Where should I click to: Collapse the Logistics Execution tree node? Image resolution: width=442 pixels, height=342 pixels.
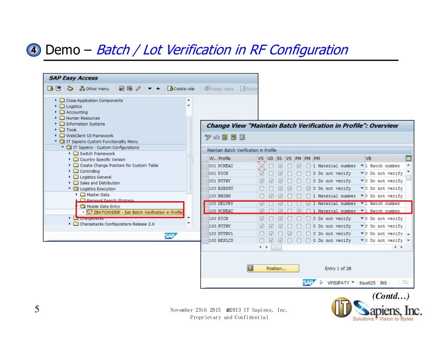(x=69, y=188)
